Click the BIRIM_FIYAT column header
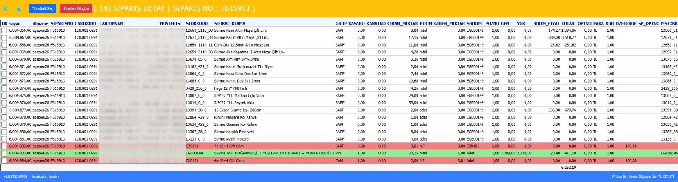This screenshot has height=182, width=678. click(546, 24)
